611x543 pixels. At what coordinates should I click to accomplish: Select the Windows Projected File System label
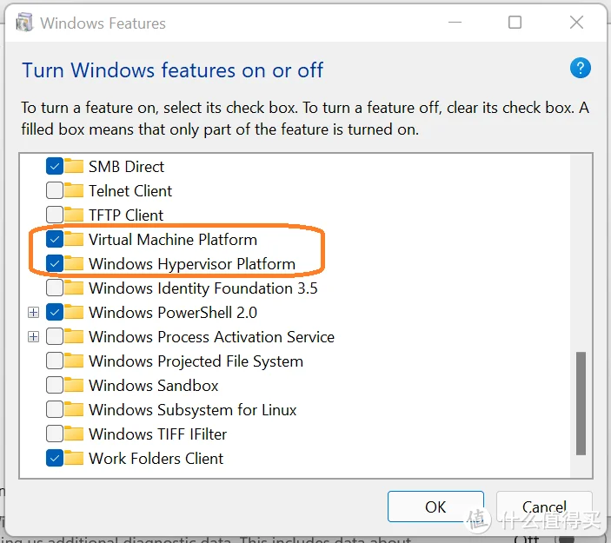[x=196, y=361]
